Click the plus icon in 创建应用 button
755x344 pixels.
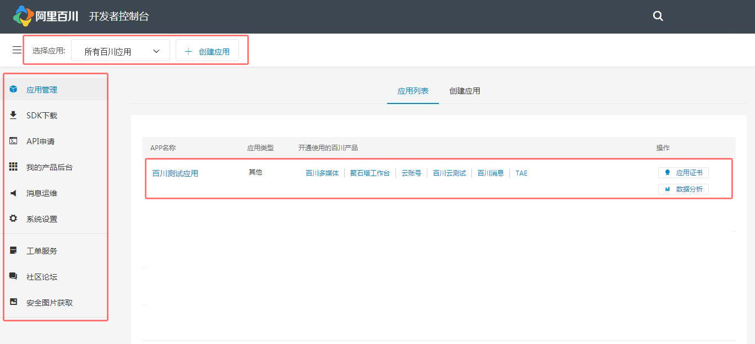(x=188, y=51)
